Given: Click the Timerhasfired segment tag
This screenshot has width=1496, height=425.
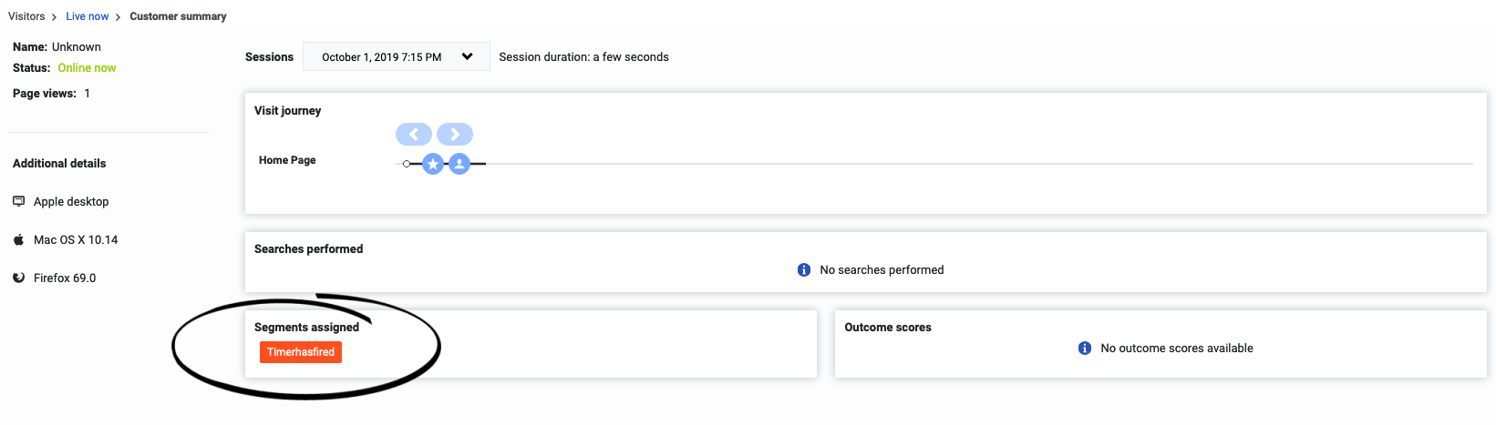Looking at the screenshot, I should tap(301, 352).
